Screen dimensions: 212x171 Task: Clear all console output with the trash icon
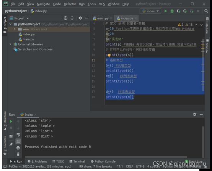18,154
